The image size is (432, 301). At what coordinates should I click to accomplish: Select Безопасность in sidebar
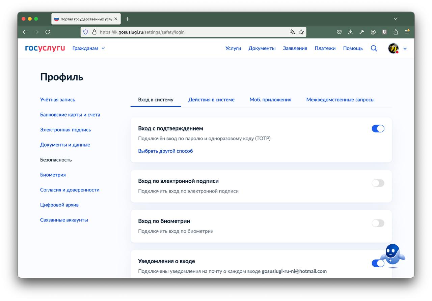[56, 160]
